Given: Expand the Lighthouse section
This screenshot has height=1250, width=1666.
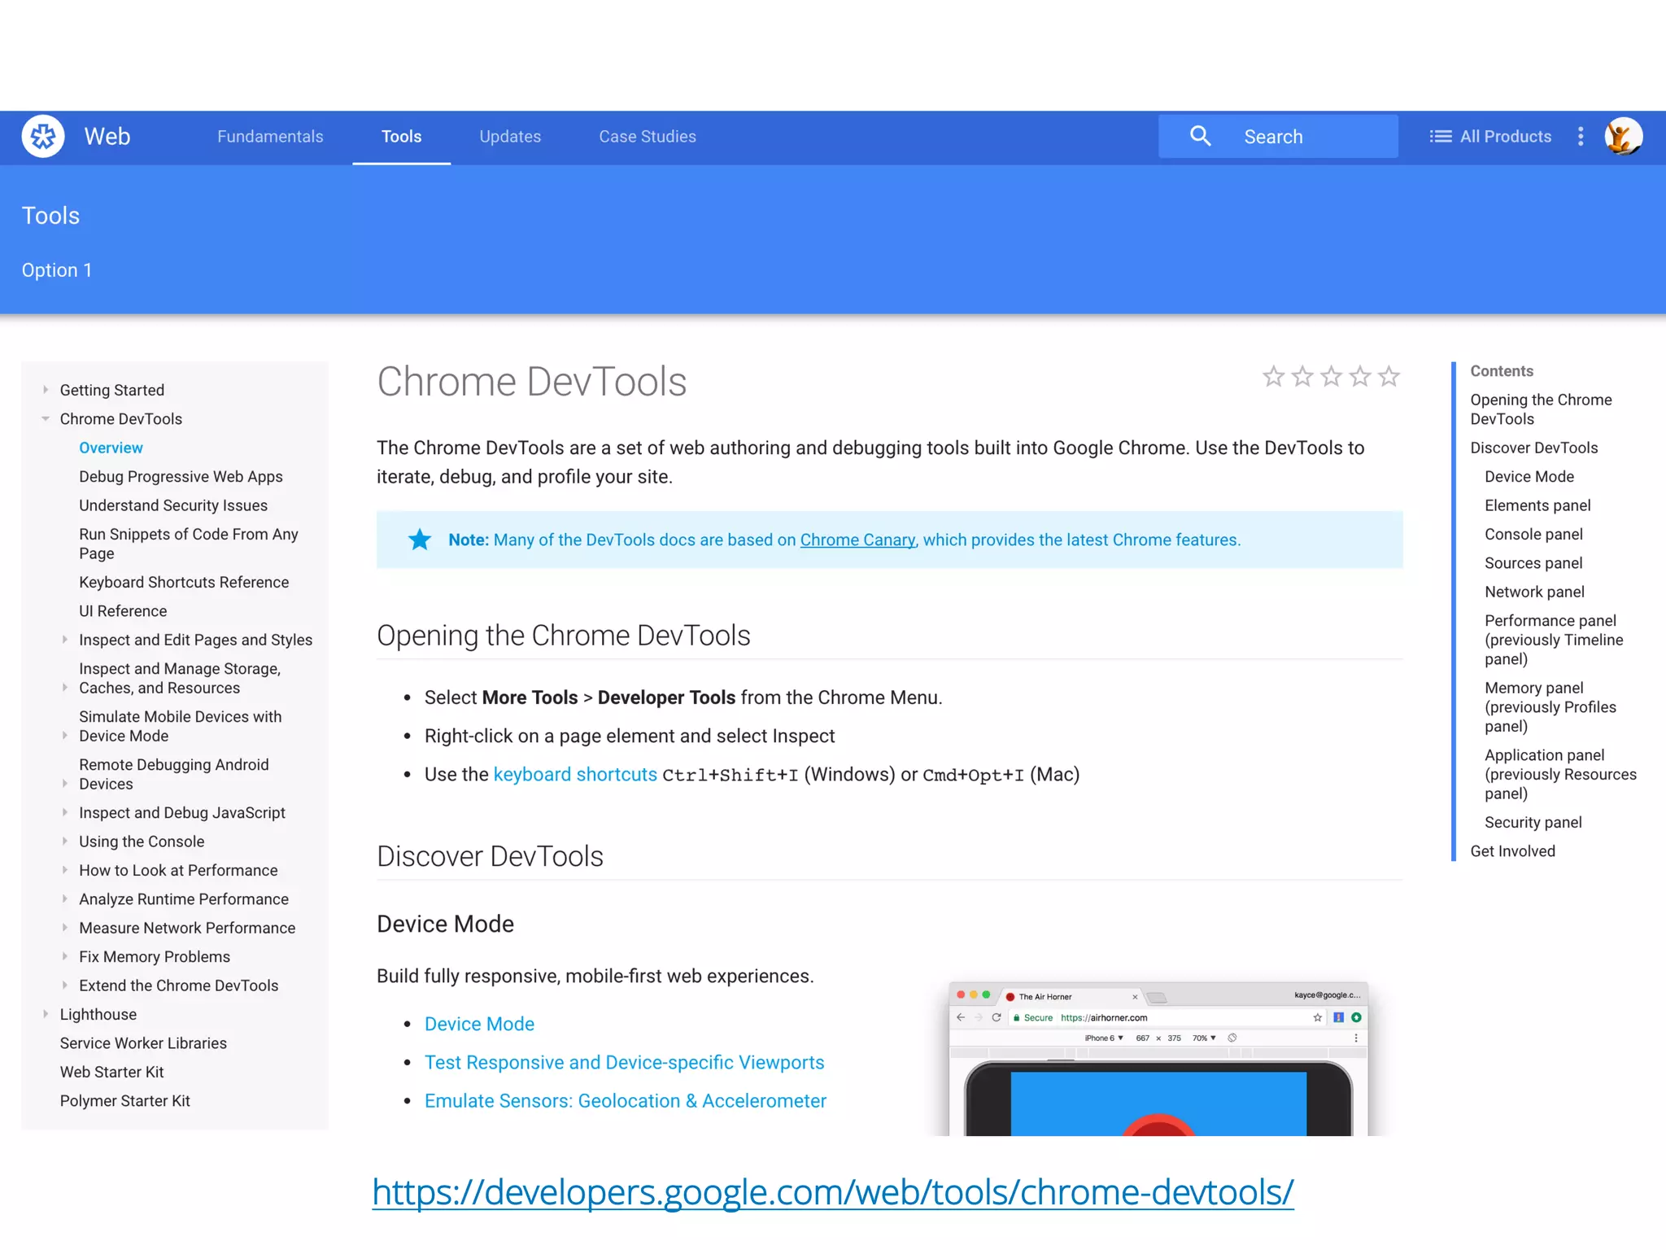Looking at the screenshot, I should coord(46,1014).
